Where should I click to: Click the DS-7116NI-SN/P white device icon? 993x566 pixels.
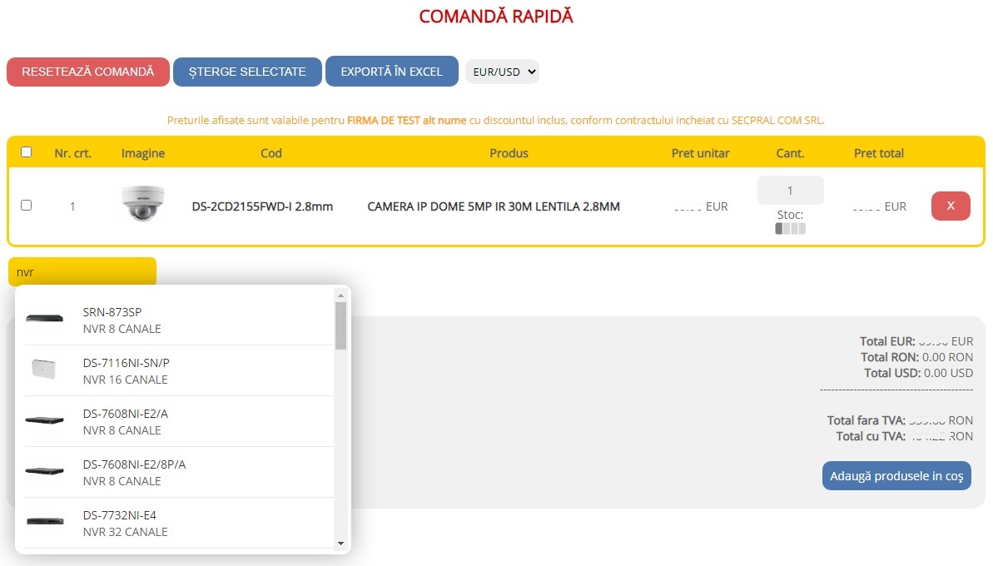pyautogui.click(x=44, y=370)
